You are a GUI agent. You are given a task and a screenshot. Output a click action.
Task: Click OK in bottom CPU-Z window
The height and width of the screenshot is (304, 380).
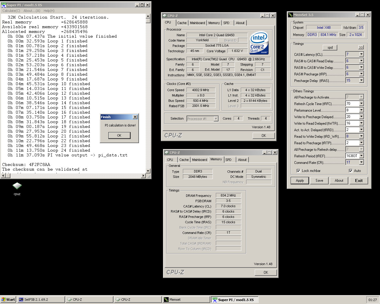tap(266, 273)
